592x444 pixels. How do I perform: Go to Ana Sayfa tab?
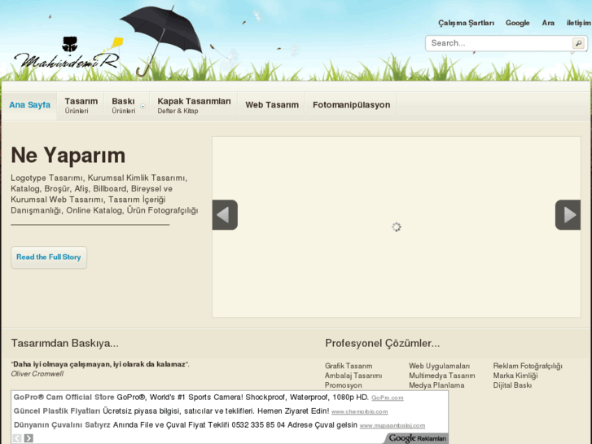coord(29,105)
